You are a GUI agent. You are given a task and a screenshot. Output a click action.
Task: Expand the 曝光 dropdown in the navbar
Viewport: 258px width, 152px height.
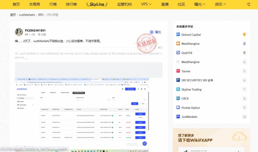click(x=200, y=4)
